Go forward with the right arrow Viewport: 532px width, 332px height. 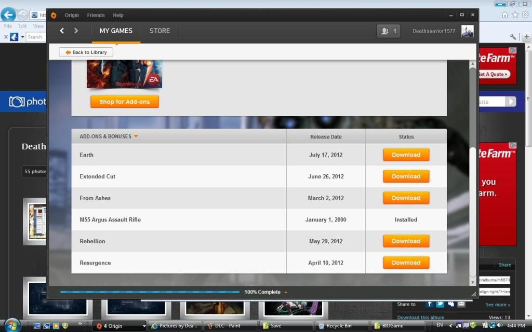(x=76, y=31)
